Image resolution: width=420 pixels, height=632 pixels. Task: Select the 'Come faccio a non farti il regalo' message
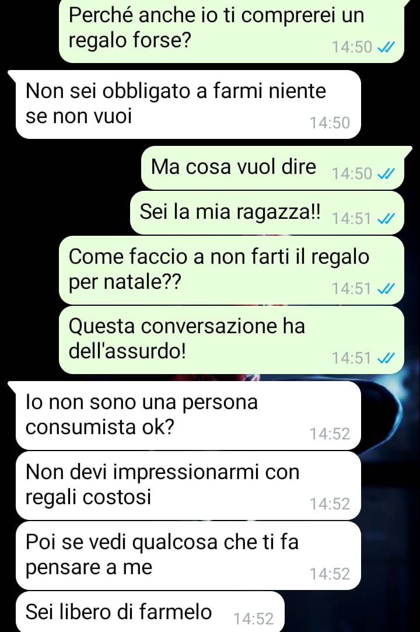click(x=232, y=270)
